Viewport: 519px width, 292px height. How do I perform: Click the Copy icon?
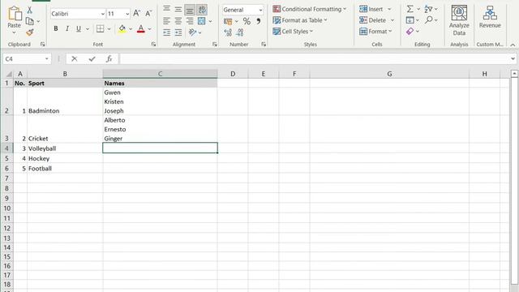[x=30, y=21]
